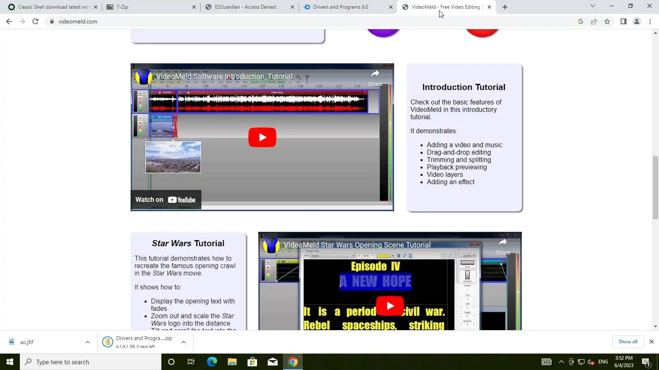Open the Chrome profile menu

click(x=637, y=21)
